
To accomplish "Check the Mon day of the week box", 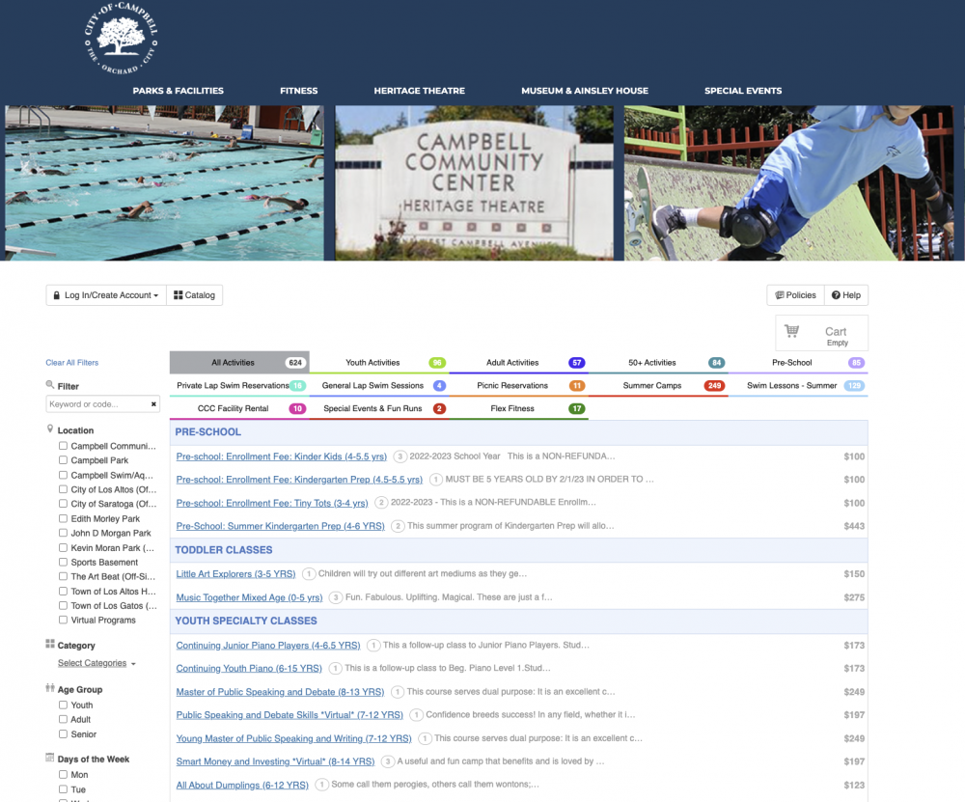I will (x=63, y=774).
